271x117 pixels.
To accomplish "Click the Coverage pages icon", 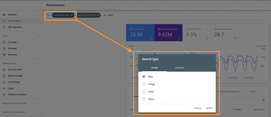I will (x=4, y=42).
